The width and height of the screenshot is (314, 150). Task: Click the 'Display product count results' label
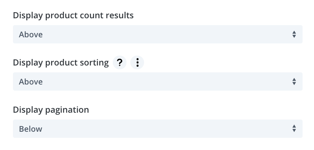(x=73, y=15)
